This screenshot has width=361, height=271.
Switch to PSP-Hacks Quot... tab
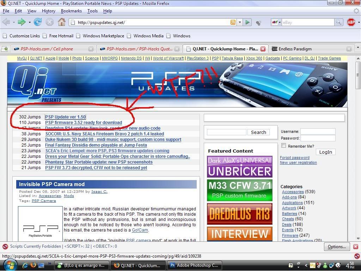(x=139, y=49)
